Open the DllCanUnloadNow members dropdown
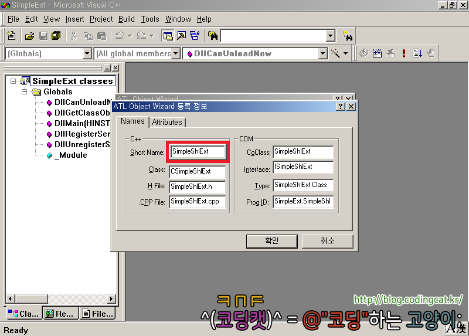Screen dimensions: 469x336 tap(322, 54)
